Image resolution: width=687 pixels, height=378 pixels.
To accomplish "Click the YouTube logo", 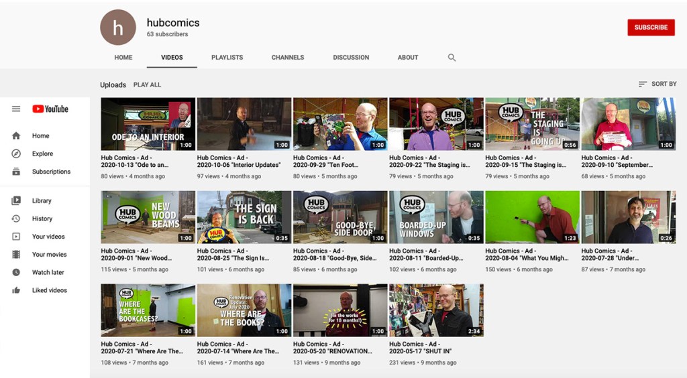I will pyautogui.click(x=50, y=109).
